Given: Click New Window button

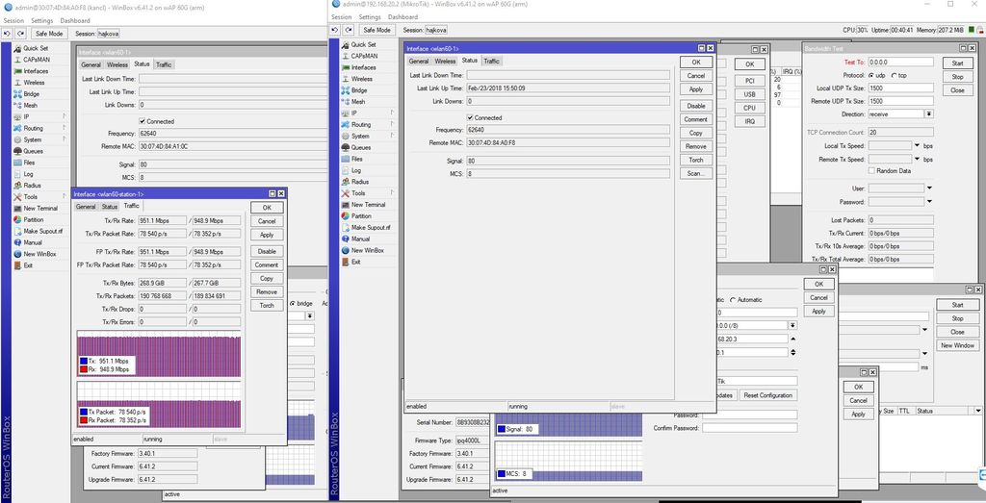Looking at the screenshot, I should tap(958, 345).
